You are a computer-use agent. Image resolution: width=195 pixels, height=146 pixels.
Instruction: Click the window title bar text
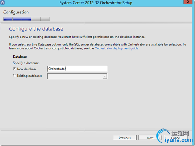point(96,3)
